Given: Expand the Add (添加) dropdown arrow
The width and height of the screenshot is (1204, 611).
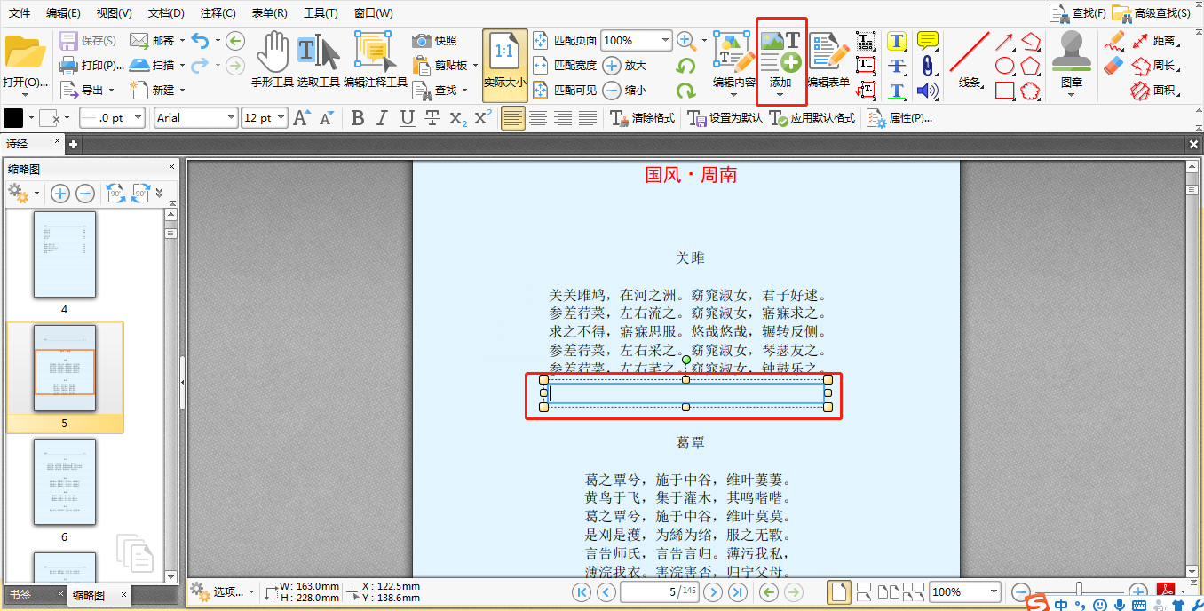Looking at the screenshot, I should (x=780, y=95).
